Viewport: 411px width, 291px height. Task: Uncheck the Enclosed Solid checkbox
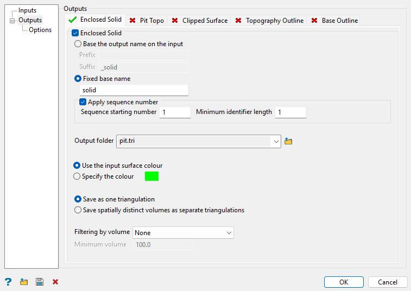tap(75, 33)
